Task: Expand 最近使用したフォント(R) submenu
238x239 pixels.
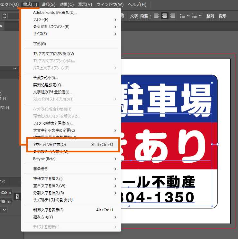Action: click(x=71, y=27)
